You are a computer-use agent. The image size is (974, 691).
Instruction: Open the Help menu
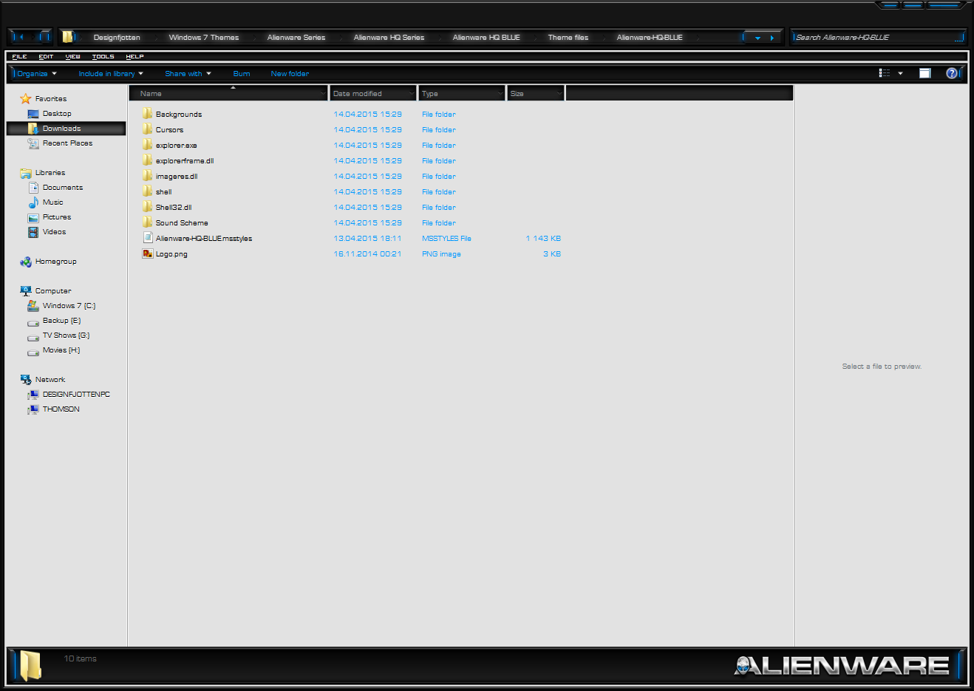[x=134, y=56]
